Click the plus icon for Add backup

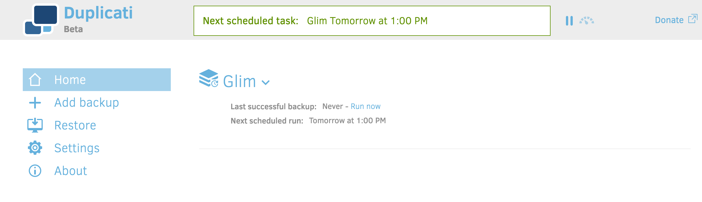click(x=35, y=103)
